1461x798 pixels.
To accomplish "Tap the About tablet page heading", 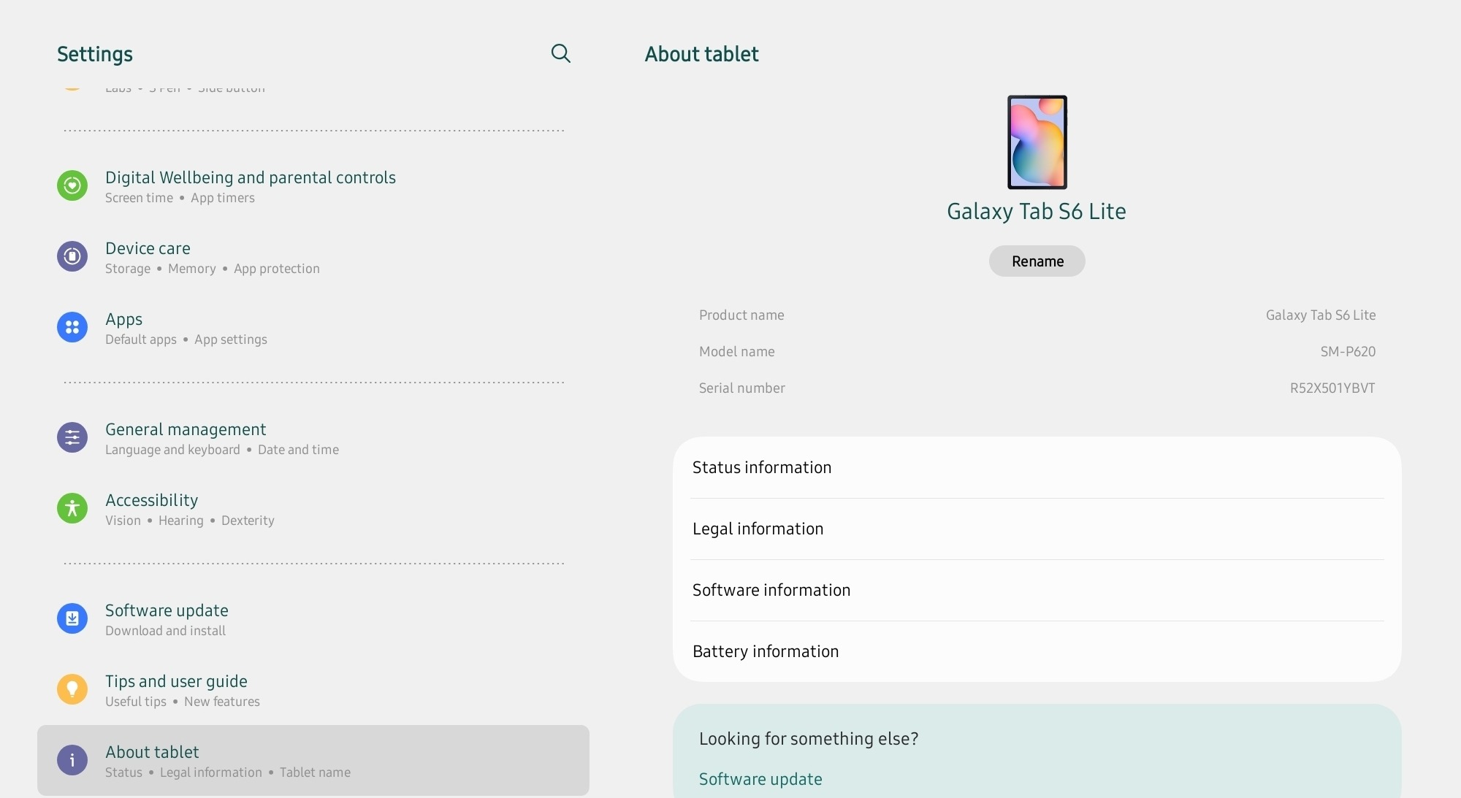I will [701, 54].
